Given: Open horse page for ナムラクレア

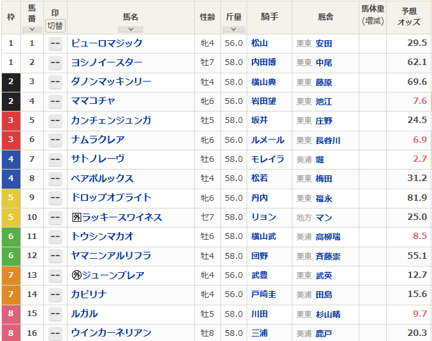Looking at the screenshot, I should pos(98,140).
